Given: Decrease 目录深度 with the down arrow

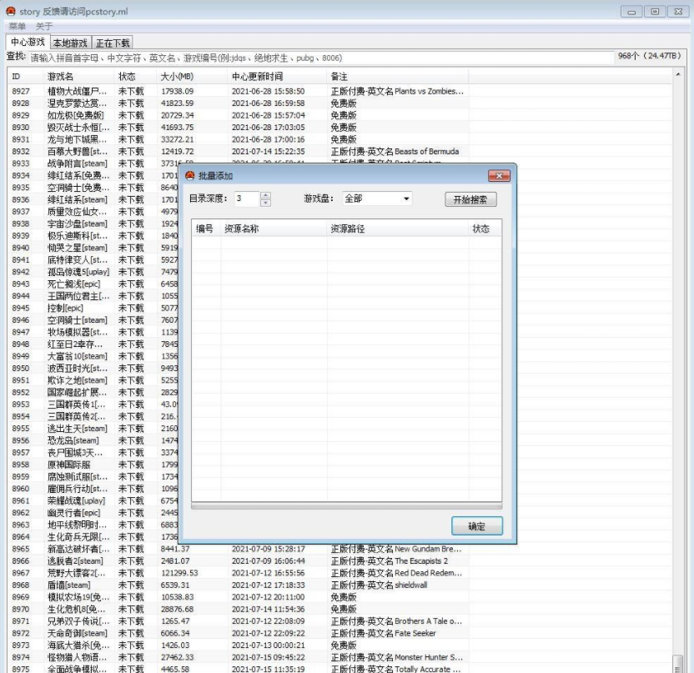Looking at the screenshot, I should [x=266, y=203].
